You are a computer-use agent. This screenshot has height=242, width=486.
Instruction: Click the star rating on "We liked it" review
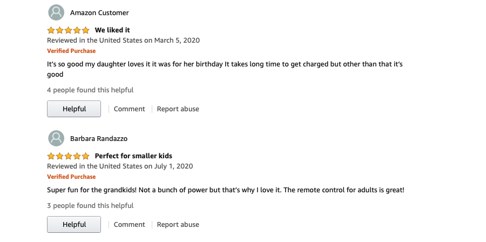pyautogui.click(x=68, y=30)
